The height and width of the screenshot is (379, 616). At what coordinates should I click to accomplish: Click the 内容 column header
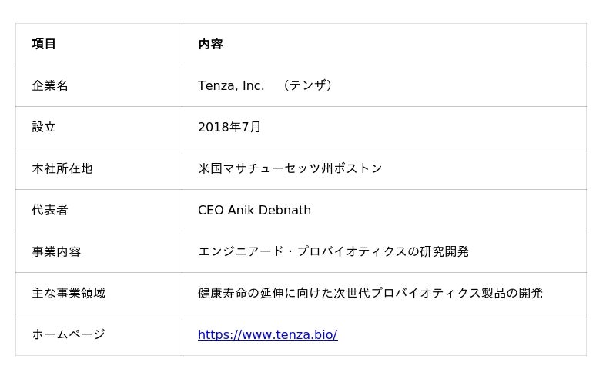pyautogui.click(x=210, y=44)
